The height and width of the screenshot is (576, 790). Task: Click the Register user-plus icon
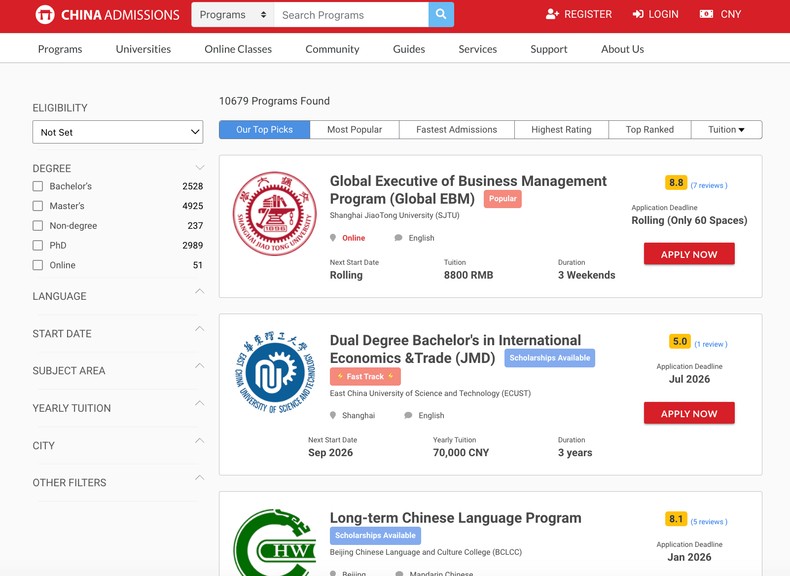click(552, 14)
